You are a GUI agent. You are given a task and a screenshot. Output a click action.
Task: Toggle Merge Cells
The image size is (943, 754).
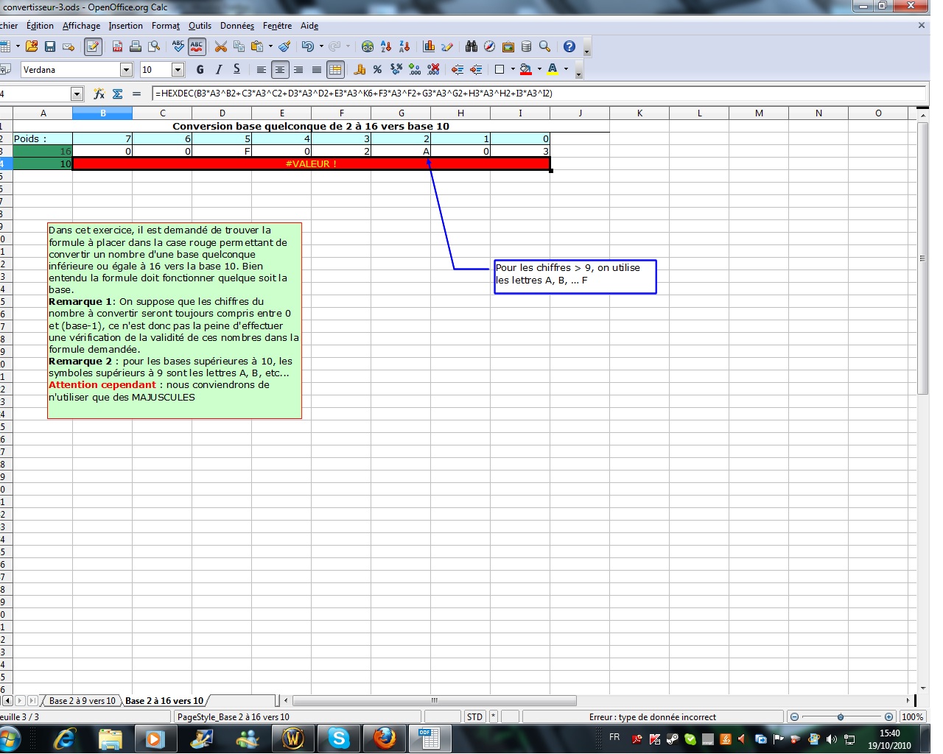[x=335, y=69]
